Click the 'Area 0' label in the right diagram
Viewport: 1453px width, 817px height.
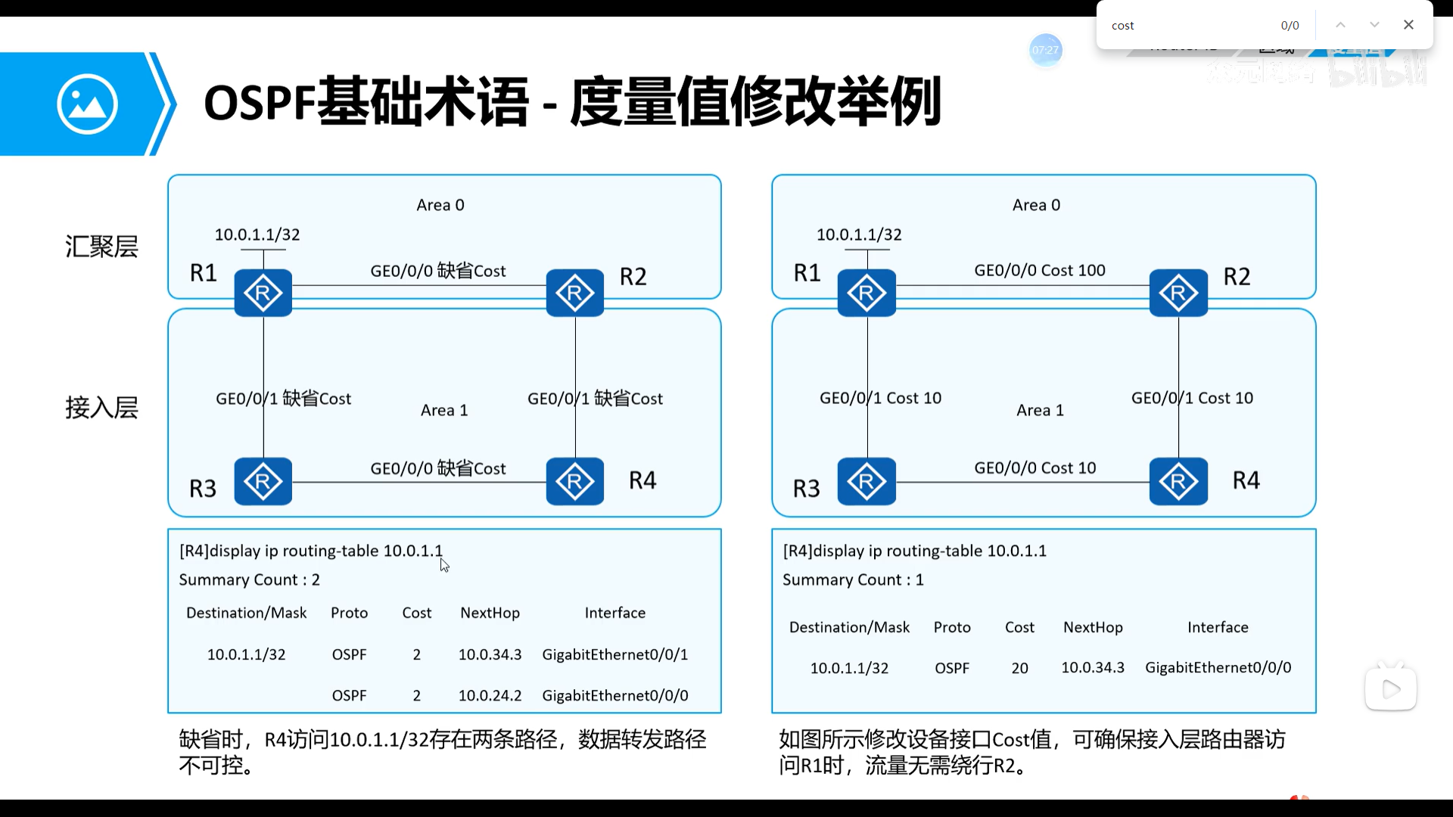point(1036,205)
